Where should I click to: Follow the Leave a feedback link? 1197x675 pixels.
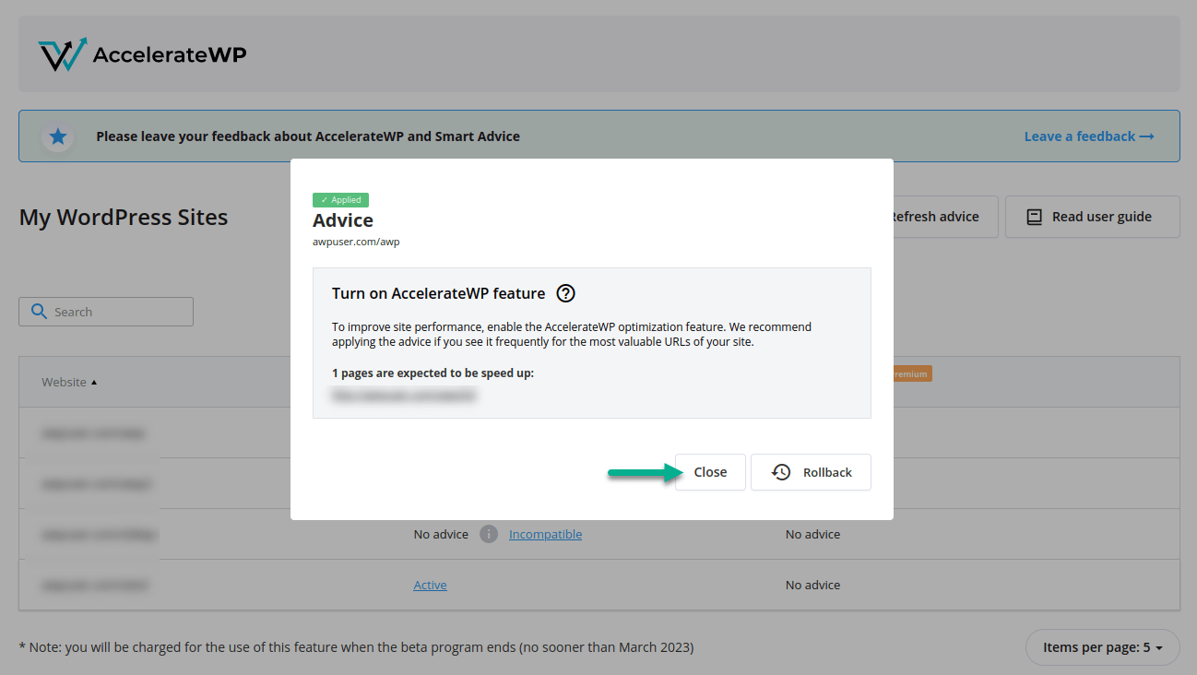(x=1088, y=136)
